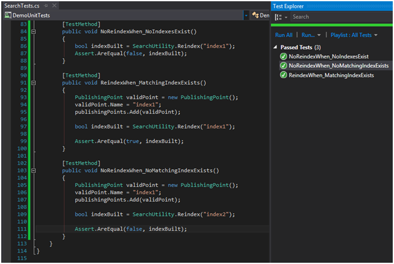
Task: Click method name ReindexWhen_MatchingIndexExists in editor
Action: (x=150, y=83)
